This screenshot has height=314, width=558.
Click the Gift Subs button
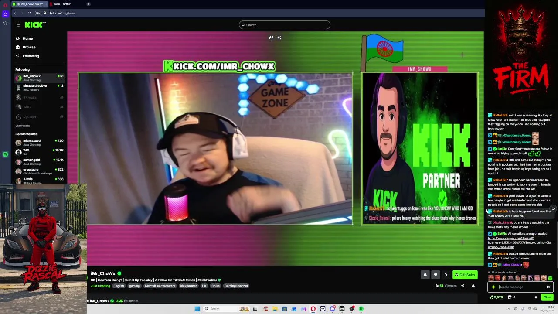click(x=465, y=275)
